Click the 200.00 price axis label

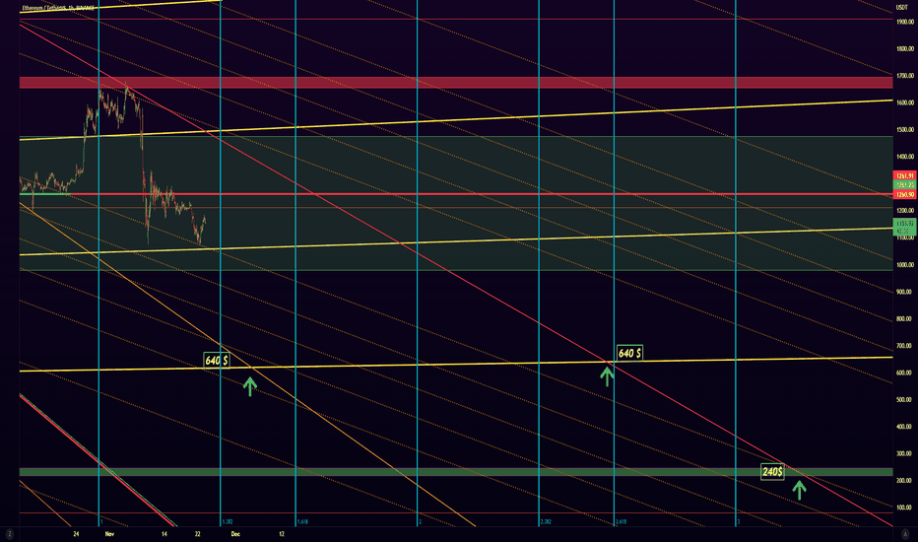pos(904,481)
